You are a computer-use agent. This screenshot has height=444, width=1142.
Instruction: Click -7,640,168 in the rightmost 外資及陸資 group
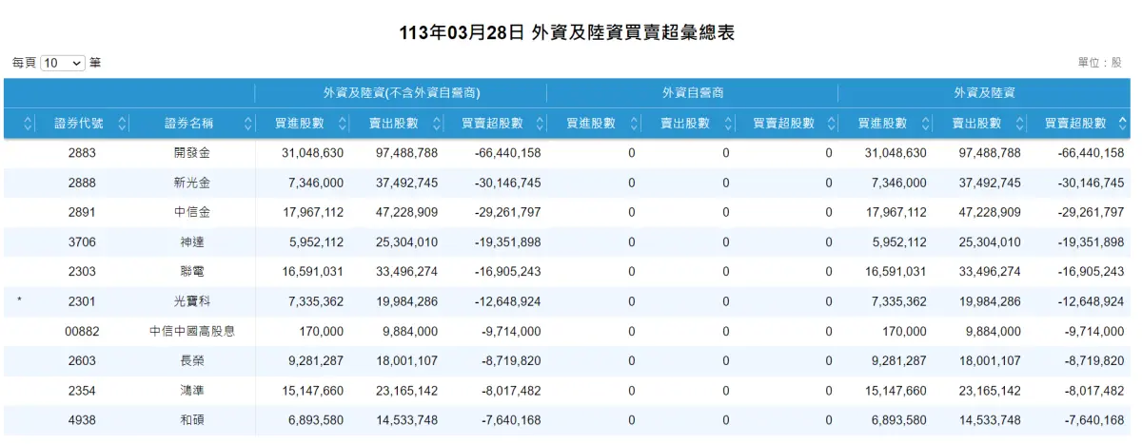[x=1094, y=420]
